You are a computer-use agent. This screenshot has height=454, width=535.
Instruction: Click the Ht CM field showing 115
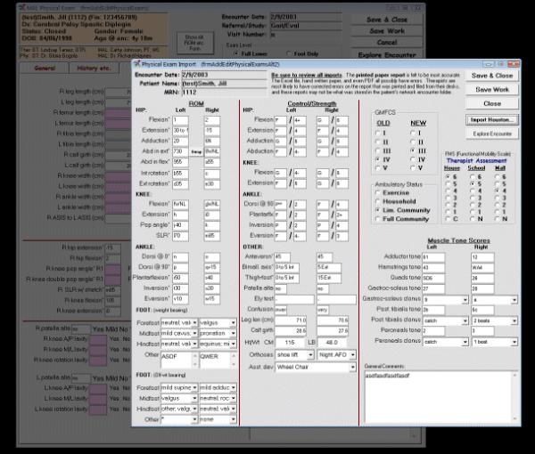(x=289, y=343)
